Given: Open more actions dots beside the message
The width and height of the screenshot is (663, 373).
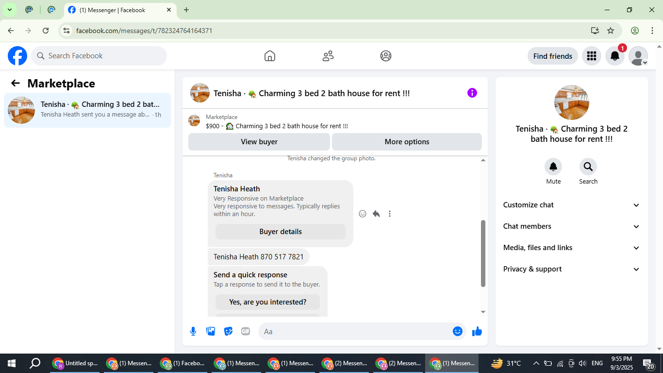Looking at the screenshot, I should tap(390, 214).
